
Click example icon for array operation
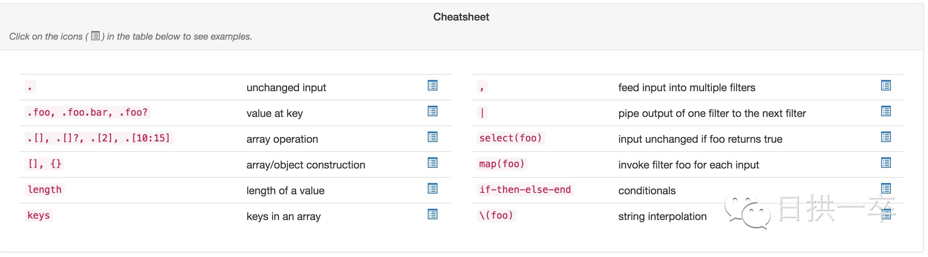click(432, 137)
